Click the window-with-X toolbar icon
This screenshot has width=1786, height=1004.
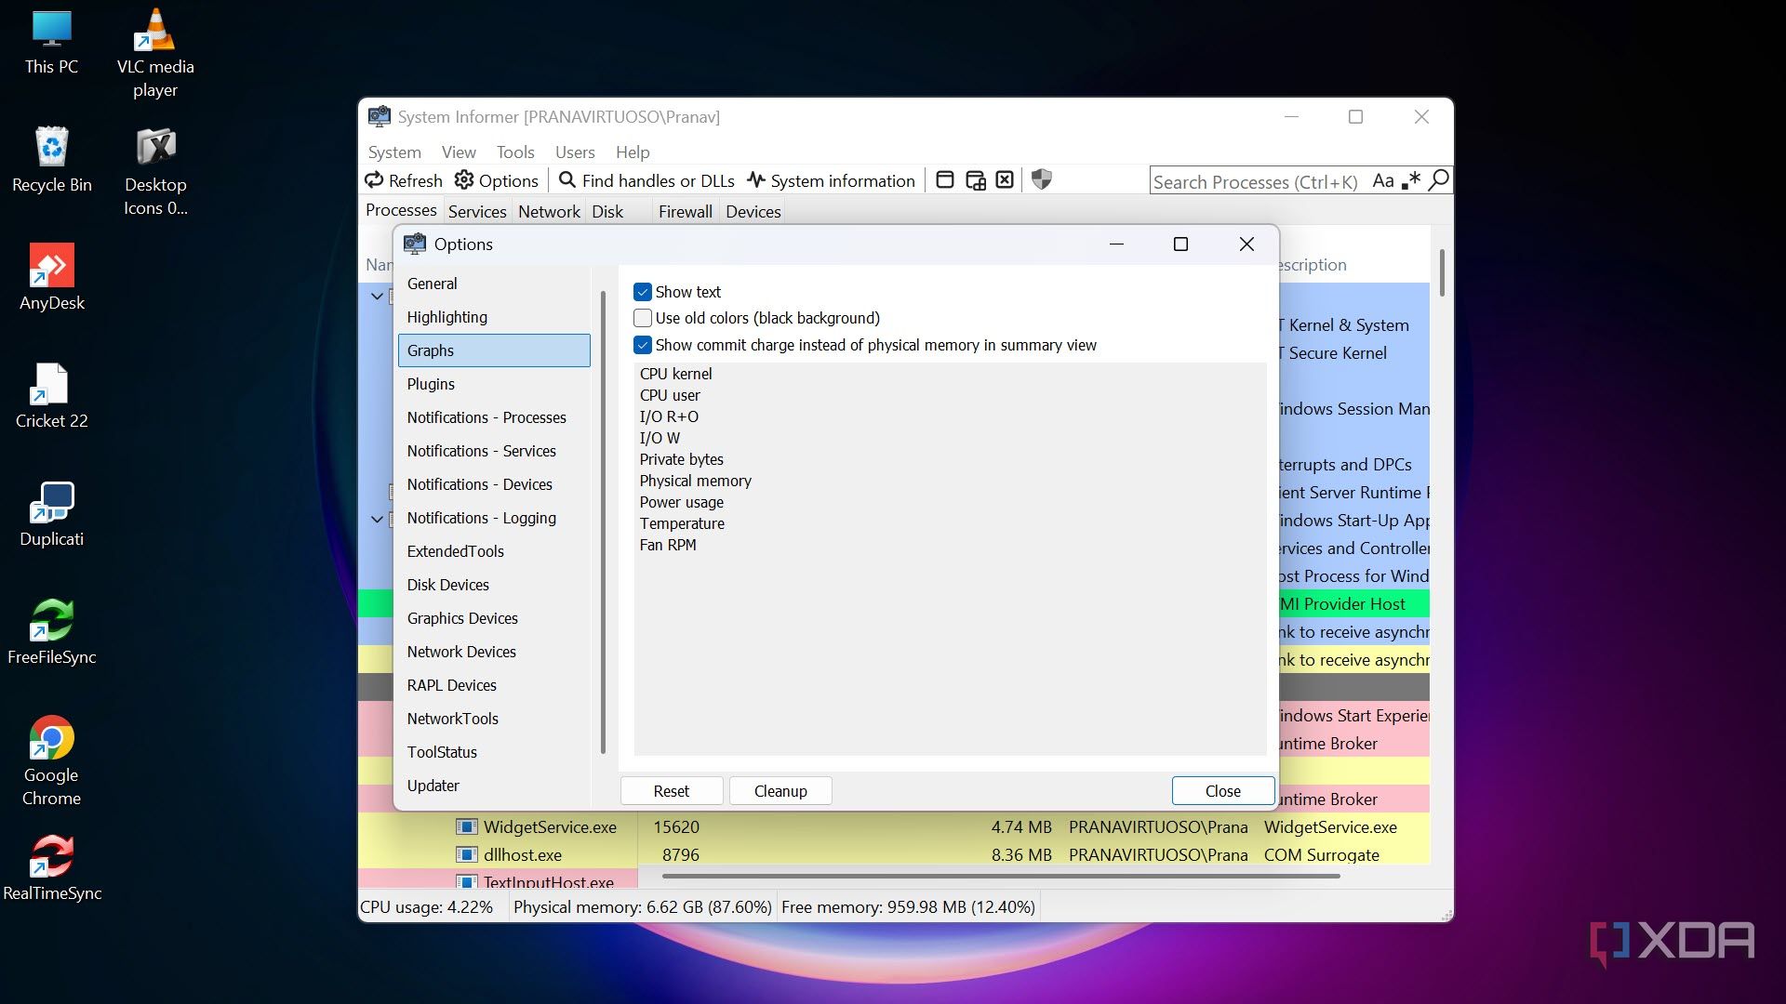pyautogui.click(x=1005, y=180)
